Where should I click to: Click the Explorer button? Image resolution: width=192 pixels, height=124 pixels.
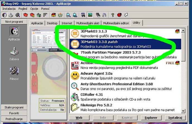click(x=151, y=118)
